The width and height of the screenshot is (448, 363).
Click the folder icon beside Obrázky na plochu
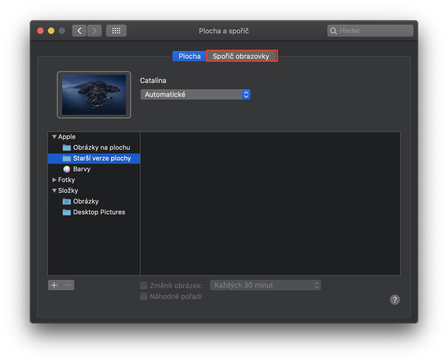[x=66, y=148]
